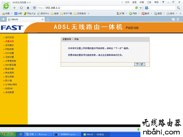Open IP与MAC绑定 in the router menu
This screenshot has height=137, width=183.
click(11, 84)
